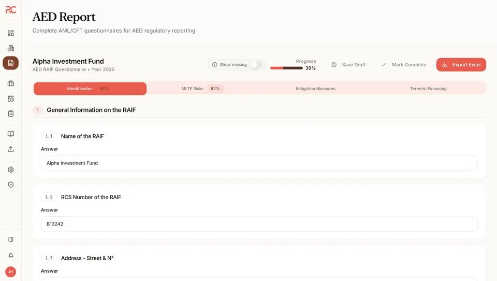The height and width of the screenshot is (281, 497).
Task: Open notifications bell icon
Action: pyautogui.click(x=11, y=256)
